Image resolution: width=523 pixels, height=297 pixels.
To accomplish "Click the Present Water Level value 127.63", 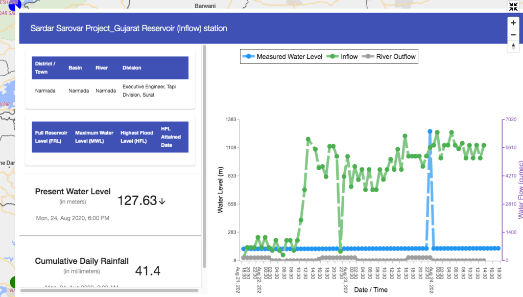I will (x=137, y=200).
